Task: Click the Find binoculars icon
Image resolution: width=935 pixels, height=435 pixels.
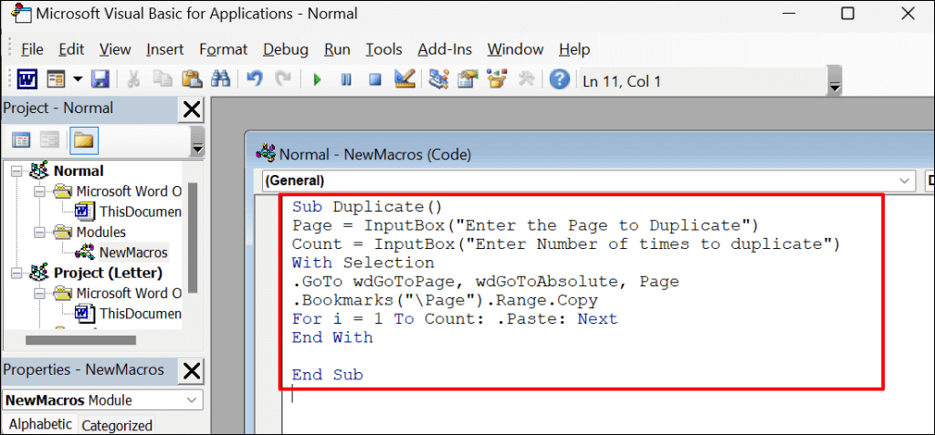Action: click(x=219, y=80)
